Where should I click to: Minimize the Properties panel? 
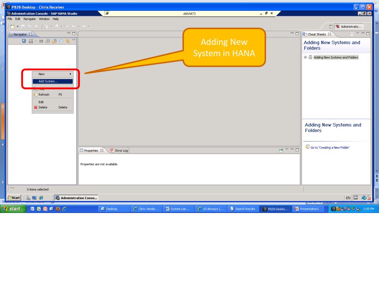point(292,149)
